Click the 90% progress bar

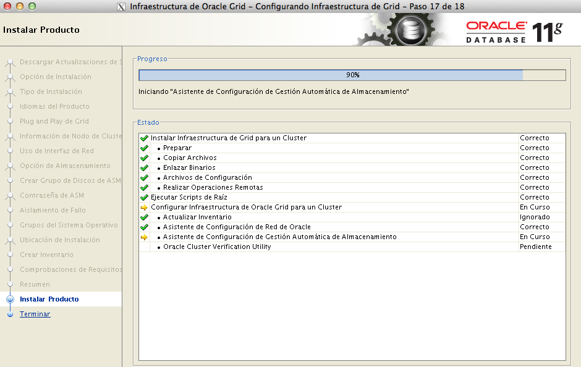tap(352, 75)
